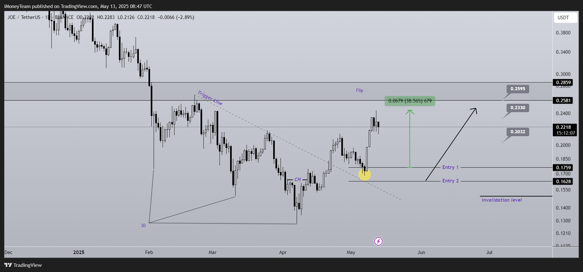Click the 0.1759 Entry 1 price label
Screen dimensions: 583x272
[564, 168]
